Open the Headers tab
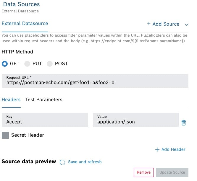This screenshot has height=181, width=197. pyautogui.click(x=11, y=100)
